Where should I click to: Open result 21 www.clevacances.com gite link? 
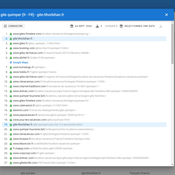[51, 134]
